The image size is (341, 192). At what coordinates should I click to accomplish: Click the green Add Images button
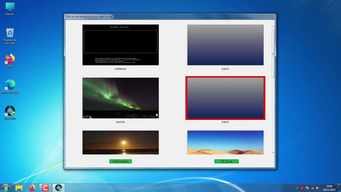(120, 161)
